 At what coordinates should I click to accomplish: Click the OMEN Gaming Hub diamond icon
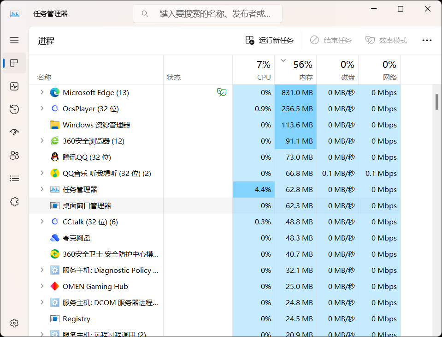(55, 286)
